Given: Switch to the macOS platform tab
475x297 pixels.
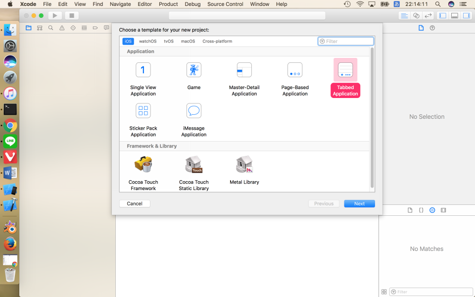Looking at the screenshot, I should pyautogui.click(x=188, y=41).
